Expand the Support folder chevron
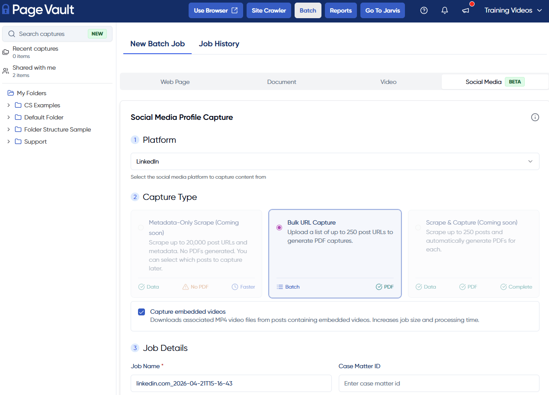The width and height of the screenshot is (549, 395). [8, 141]
